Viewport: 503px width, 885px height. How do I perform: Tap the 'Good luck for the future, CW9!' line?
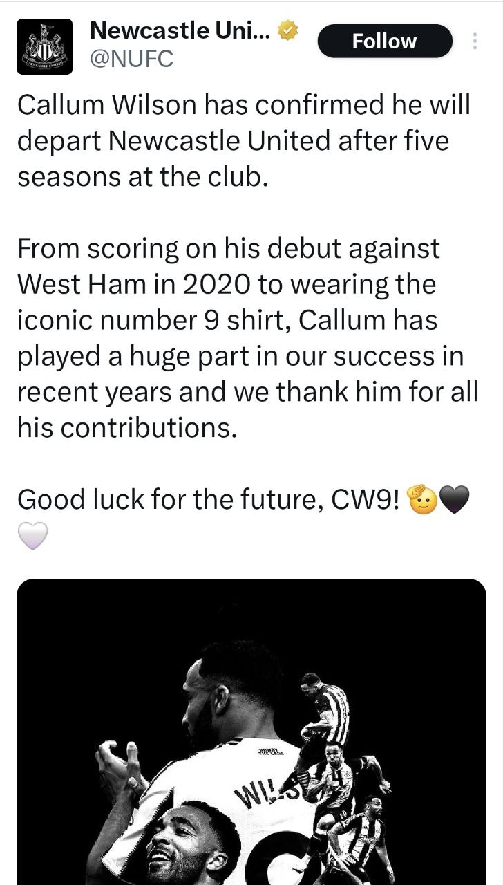208,499
